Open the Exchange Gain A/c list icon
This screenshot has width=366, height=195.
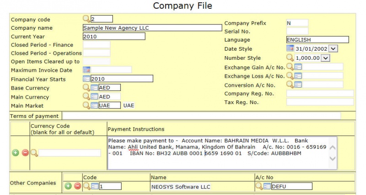pos(298,67)
